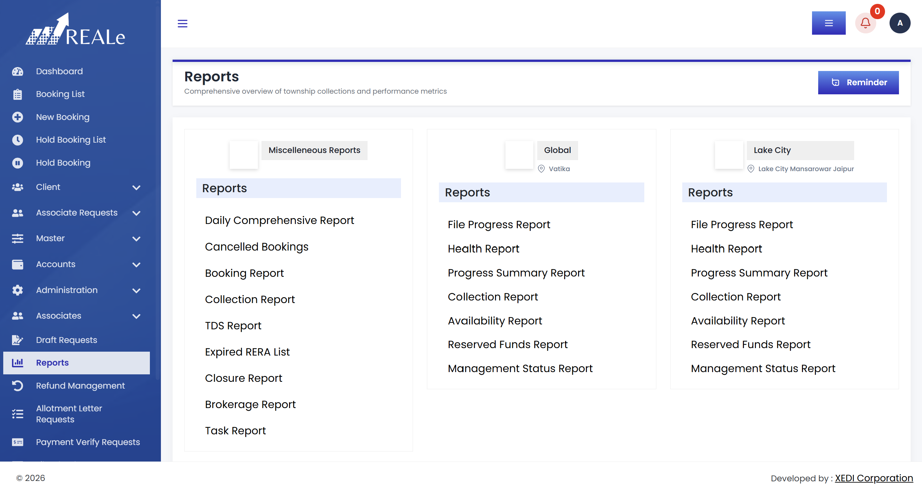Screen dimensions: 922x492
Task: Open Global Reserved Funds Report
Action: (x=507, y=345)
